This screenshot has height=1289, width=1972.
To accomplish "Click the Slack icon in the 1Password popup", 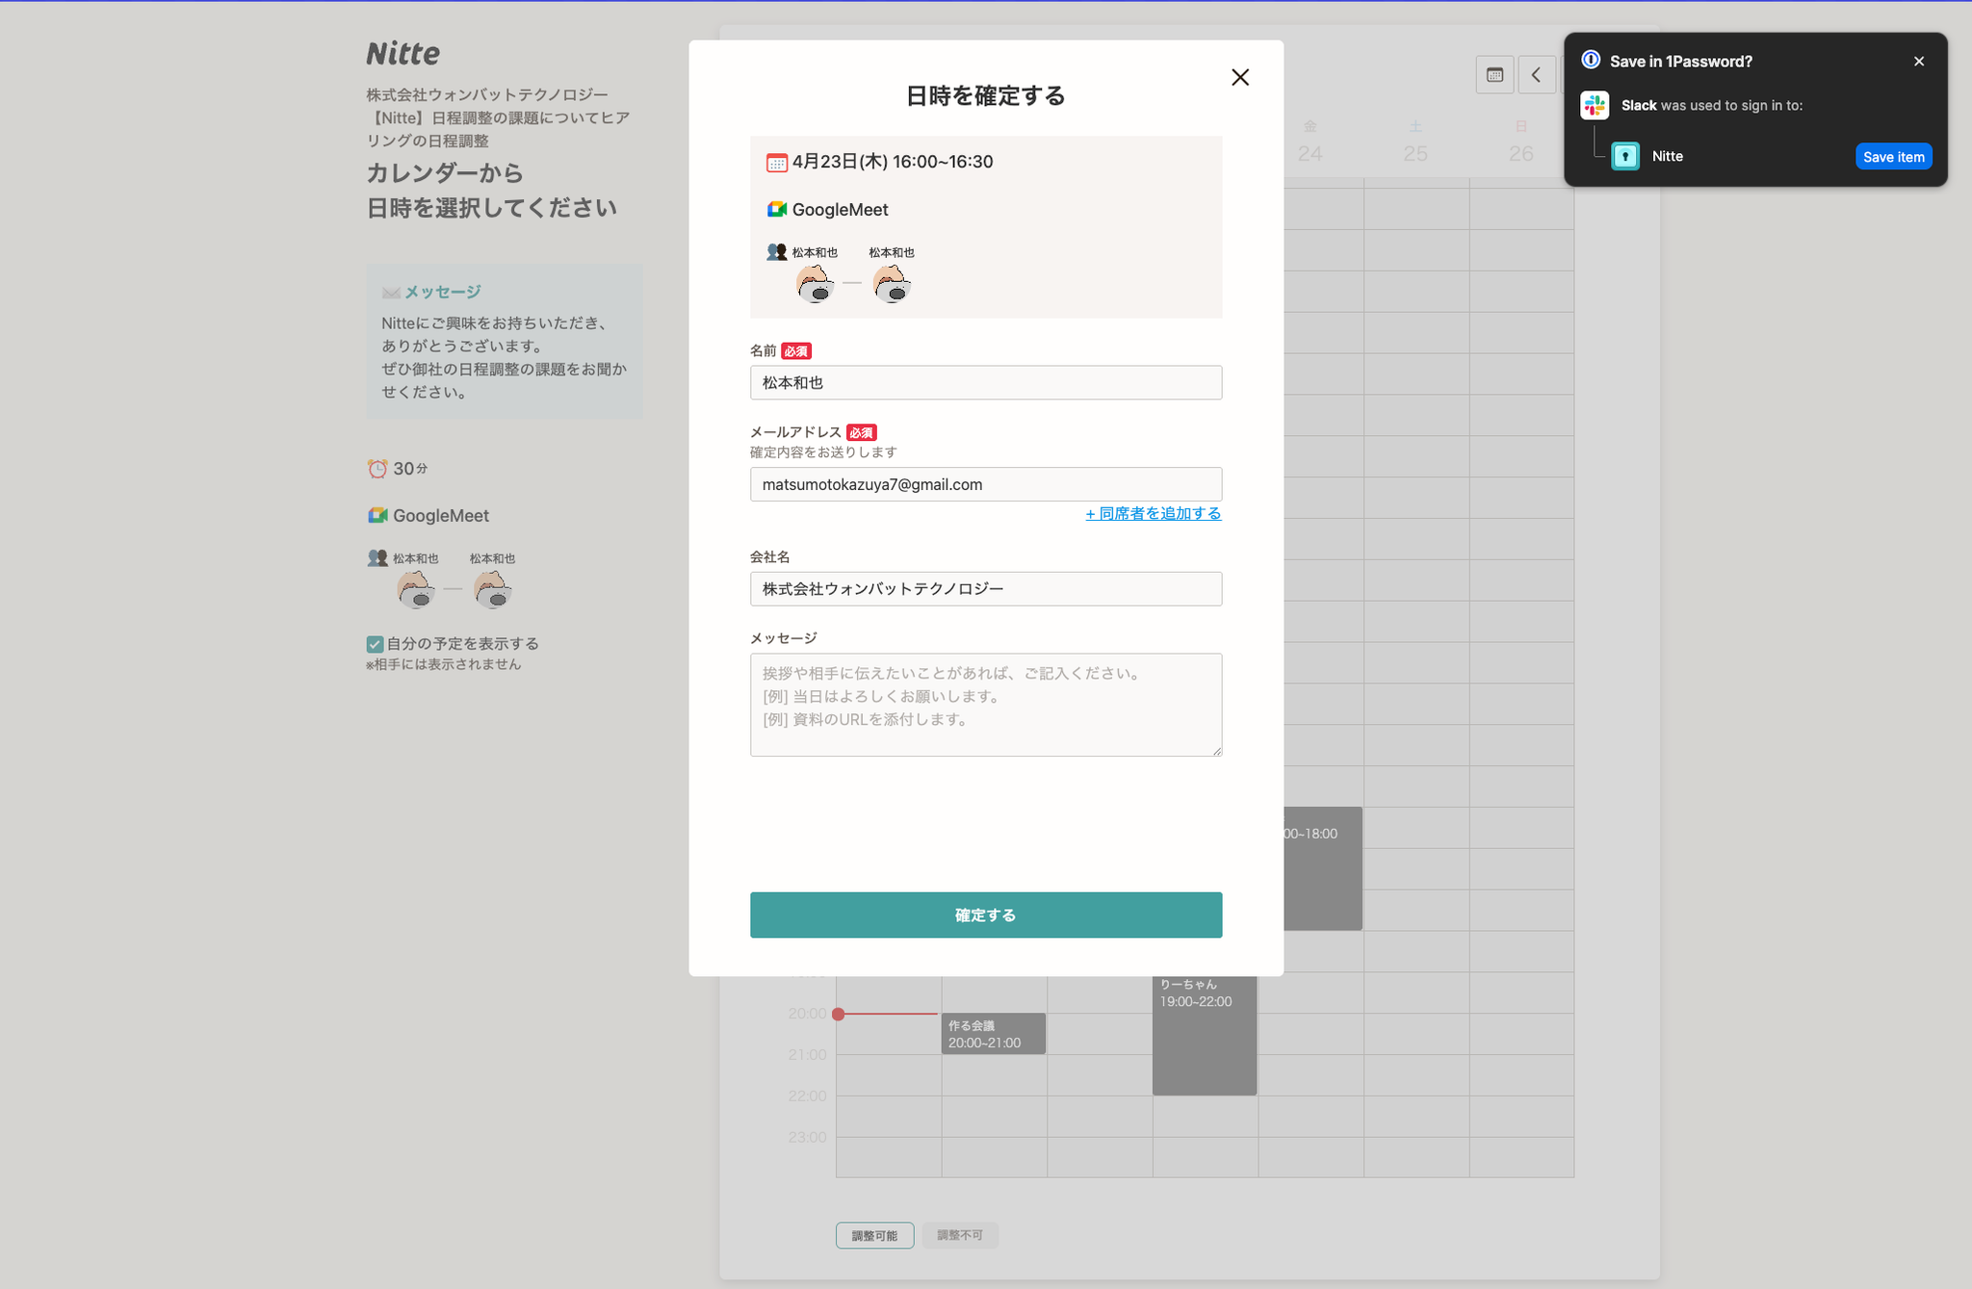I will (1595, 106).
